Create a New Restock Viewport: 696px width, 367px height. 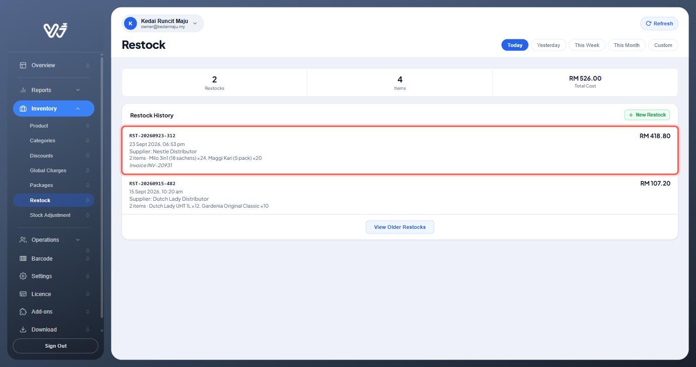coord(647,115)
